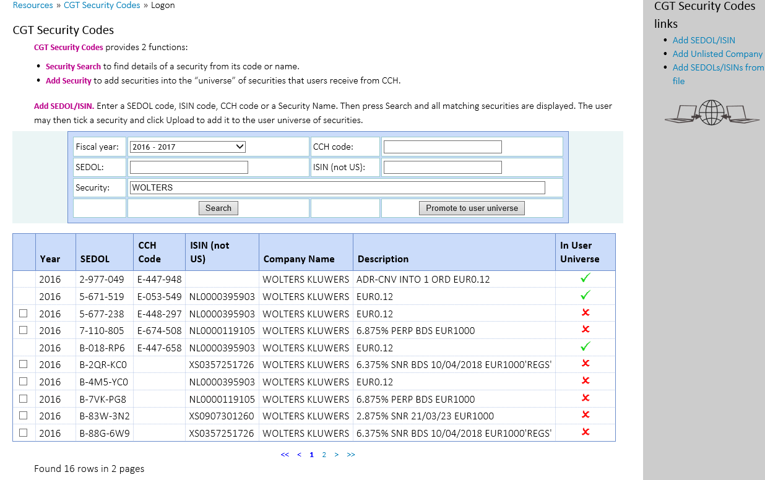Click red cross for SEDOL B-7VK-PG8
The image size is (765, 480).
(x=586, y=398)
